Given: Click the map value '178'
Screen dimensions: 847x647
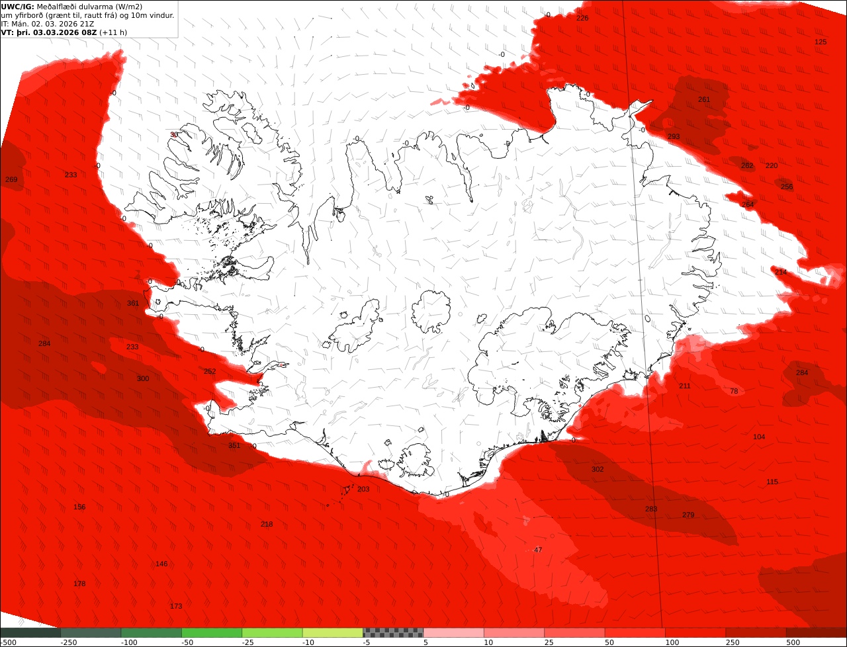Looking at the screenshot, I should [79, 583].
